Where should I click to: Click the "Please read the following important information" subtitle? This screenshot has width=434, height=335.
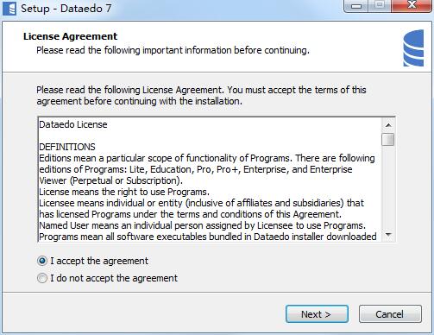point(173,50)
